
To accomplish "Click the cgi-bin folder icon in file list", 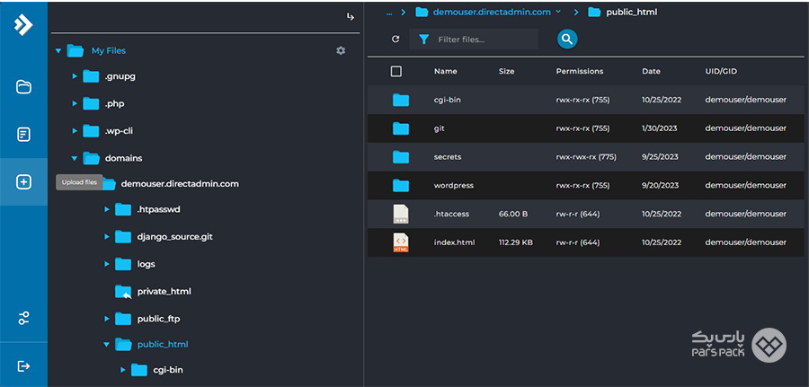I will coord(400,100).
